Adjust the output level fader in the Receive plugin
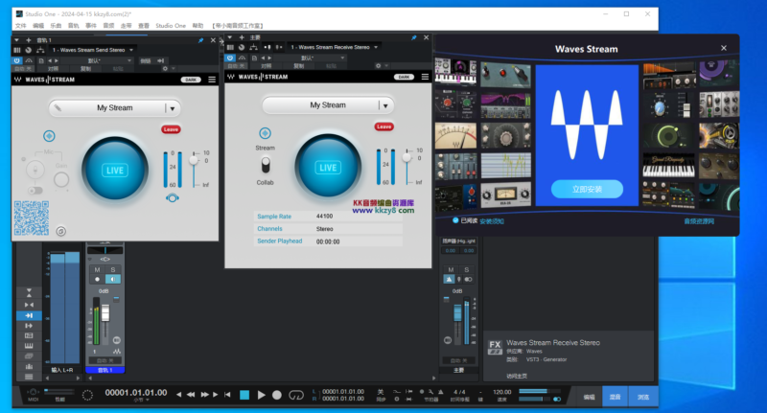The height and width of the screenshot is (413, 767). coord(407,157)
